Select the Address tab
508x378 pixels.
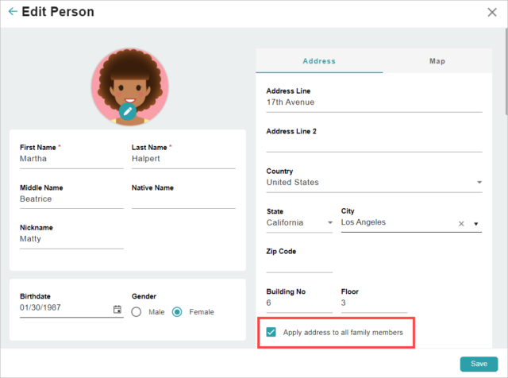tap(319, 61)
